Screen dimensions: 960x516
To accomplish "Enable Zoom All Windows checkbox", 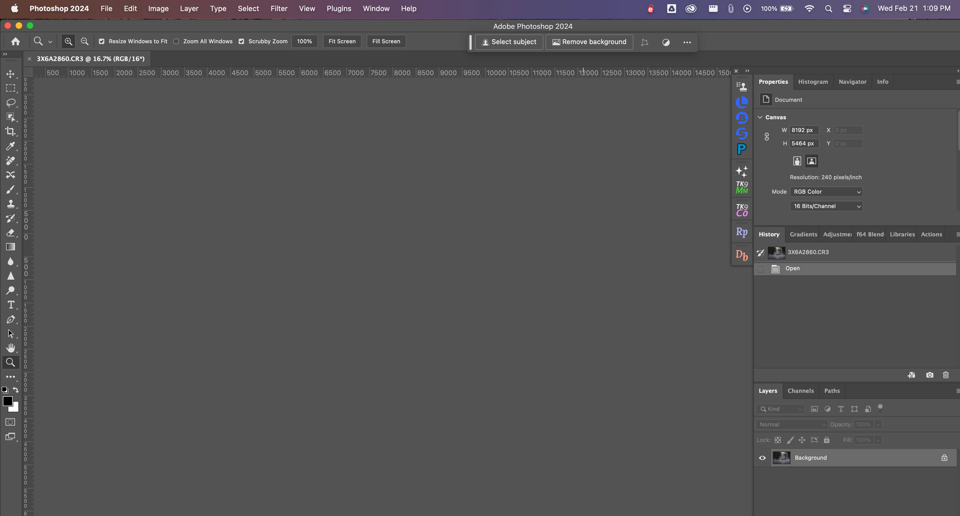I will (176, 41).
